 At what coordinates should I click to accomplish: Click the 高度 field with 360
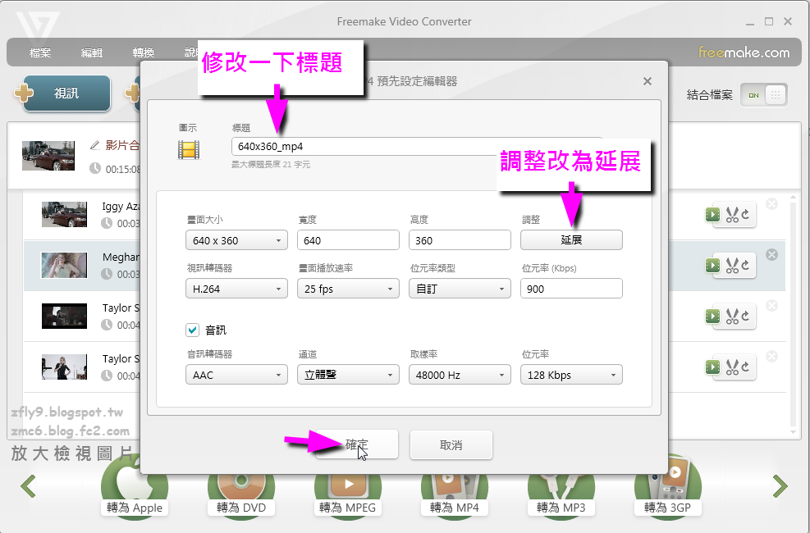tap(460, 240)
